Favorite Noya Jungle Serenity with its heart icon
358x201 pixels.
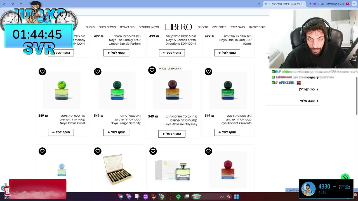coord(98,72)
